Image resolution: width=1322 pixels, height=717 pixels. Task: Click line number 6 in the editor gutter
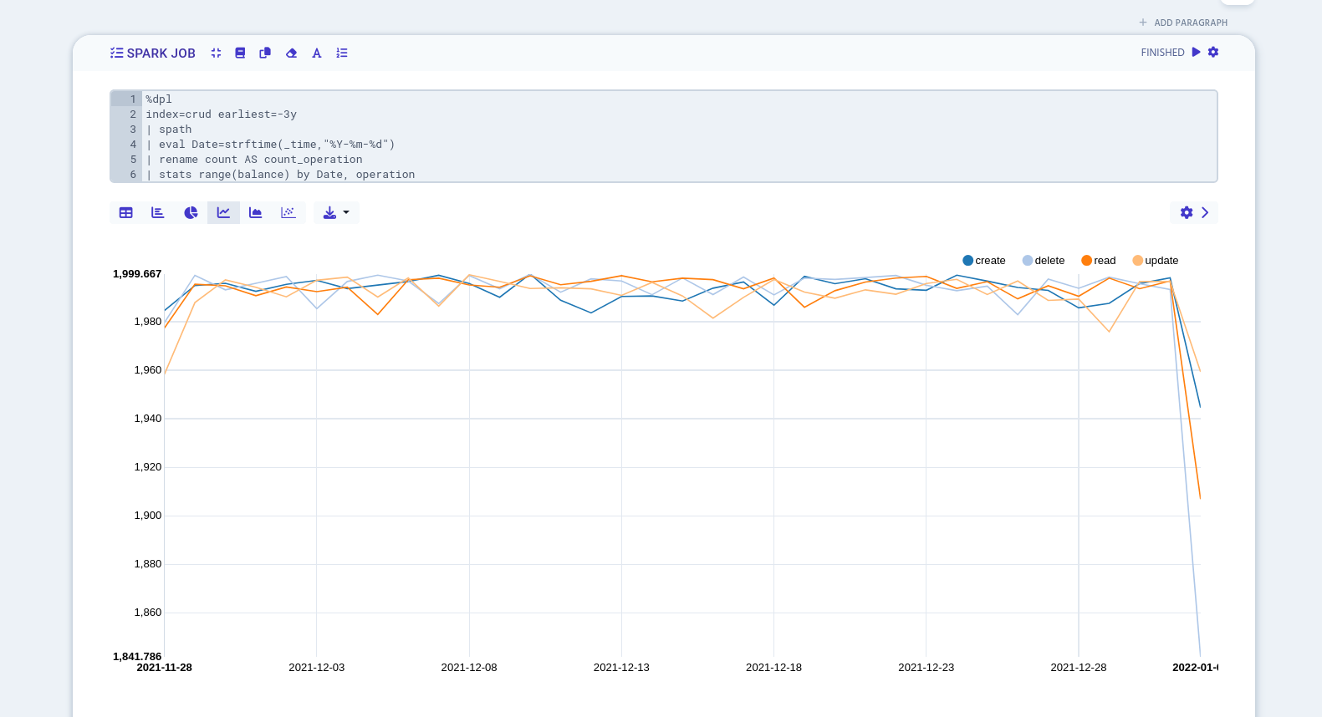click(x=133, y=175)
